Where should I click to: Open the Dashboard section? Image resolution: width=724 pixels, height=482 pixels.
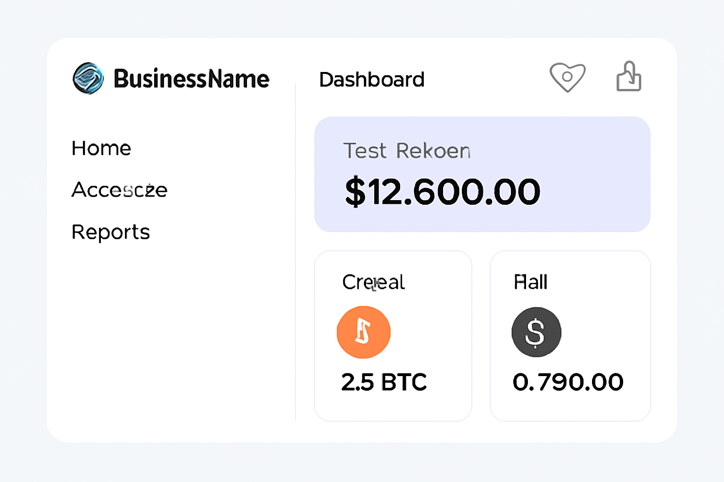[x=372, y=80]
